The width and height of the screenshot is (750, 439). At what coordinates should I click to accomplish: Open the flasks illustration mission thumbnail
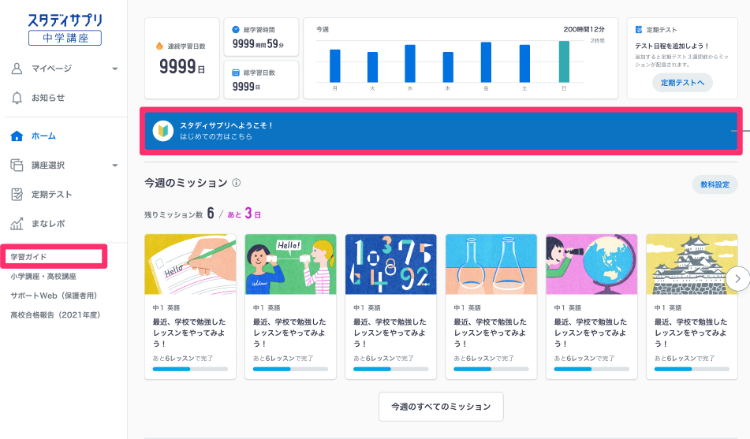click(491, 265)
